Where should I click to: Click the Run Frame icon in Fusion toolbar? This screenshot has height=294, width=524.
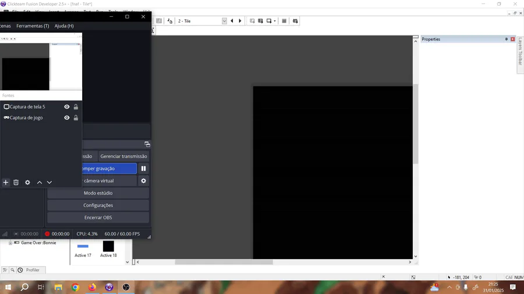(269, 21)
